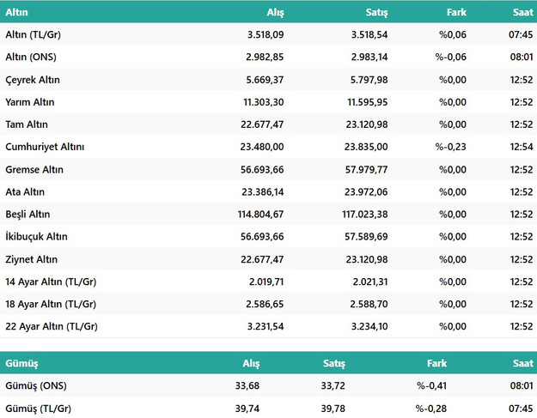Select Cumhuriyet Altını entry
Viewport: 537px width, 418px height.
click(45, 147)
